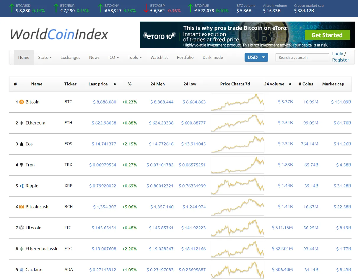This screenshot has height=279, width=358.
Task: Click the Ethereum diamond icon
Action: tap(21, 123)
